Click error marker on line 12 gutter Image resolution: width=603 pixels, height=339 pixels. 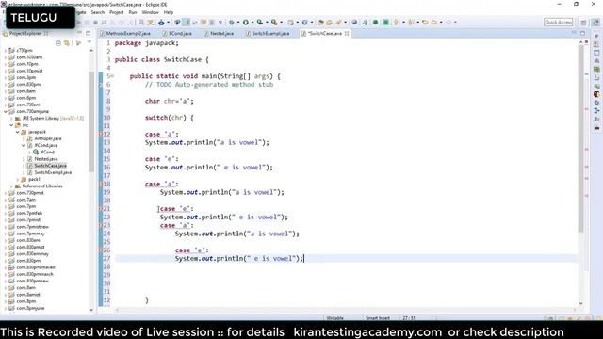point(101,134)
